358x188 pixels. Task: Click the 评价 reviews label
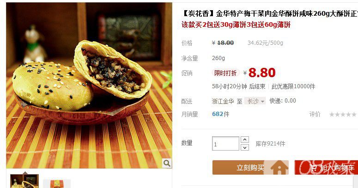coord(315,114)
